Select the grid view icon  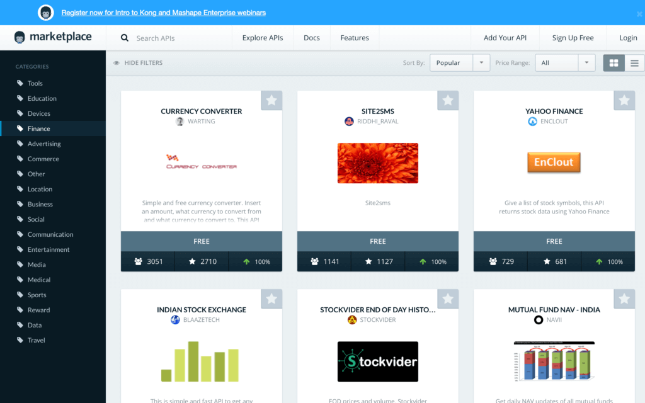pyautogui.click(x=614, y=63)
